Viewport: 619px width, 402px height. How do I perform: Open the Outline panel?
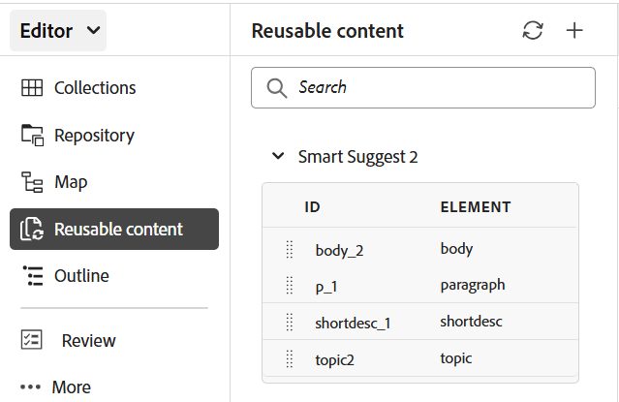point(81,276)
